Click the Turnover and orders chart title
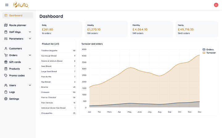The image size is (222, 138). pos(92,44)
